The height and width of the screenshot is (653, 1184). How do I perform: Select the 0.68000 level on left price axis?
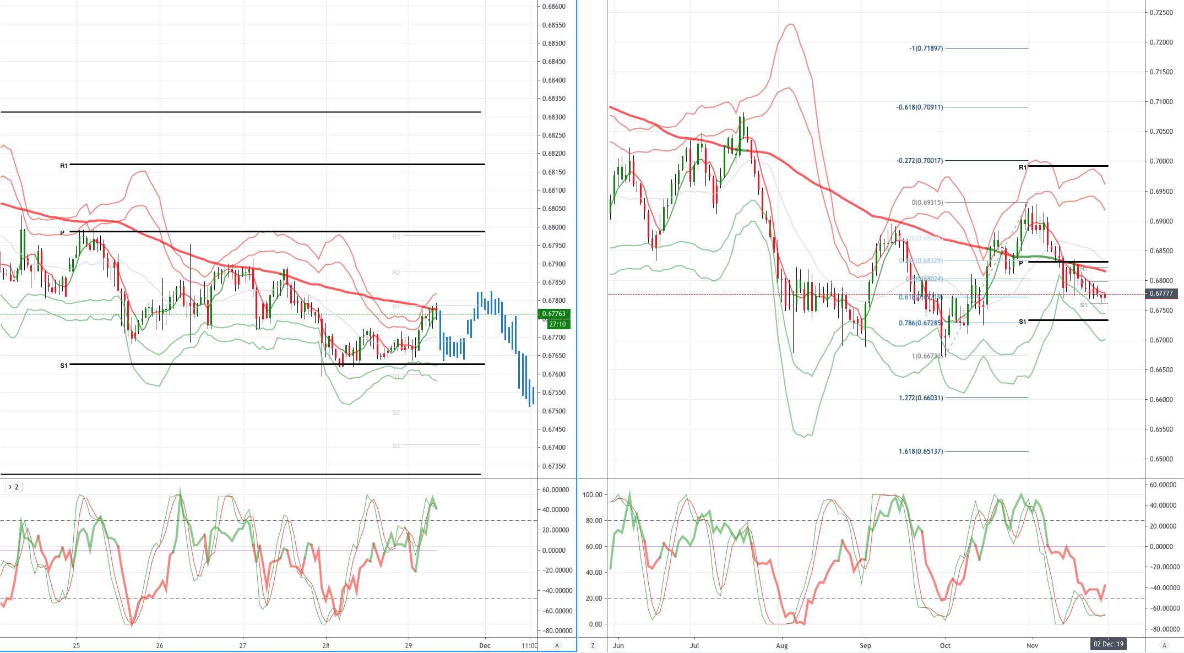(554, 227)
